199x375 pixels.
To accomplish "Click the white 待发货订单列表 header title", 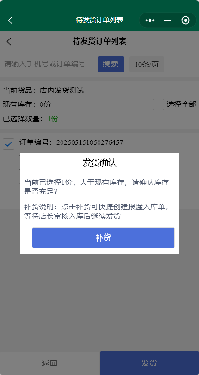I will coord(99,20).
